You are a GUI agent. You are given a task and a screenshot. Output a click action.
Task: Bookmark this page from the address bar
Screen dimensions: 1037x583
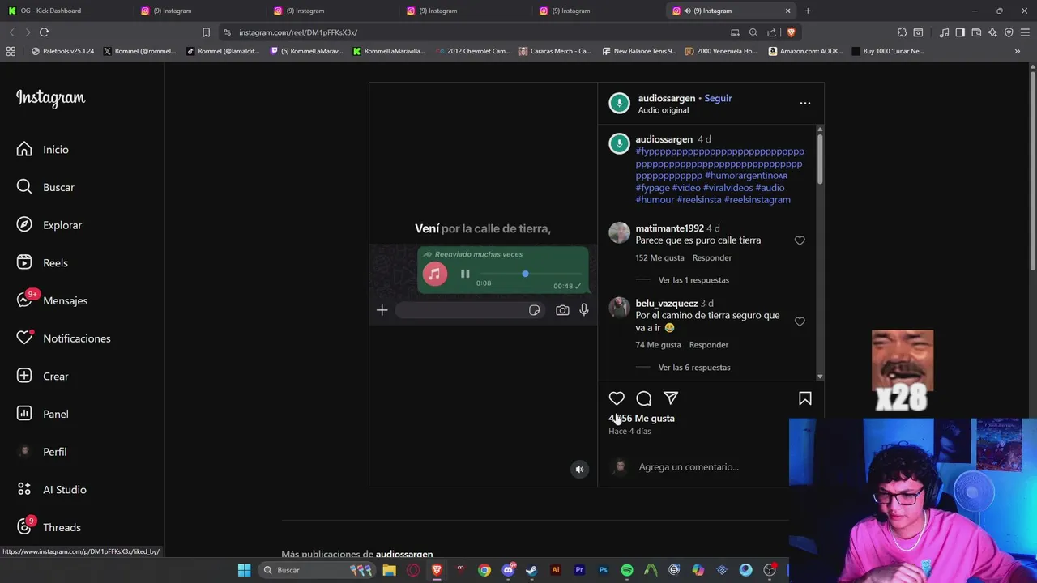coord(206,32)
